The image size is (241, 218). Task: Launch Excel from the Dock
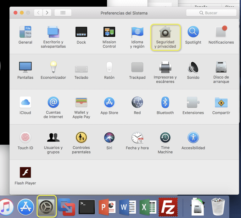pyautogui.click(x=148, y=207)
